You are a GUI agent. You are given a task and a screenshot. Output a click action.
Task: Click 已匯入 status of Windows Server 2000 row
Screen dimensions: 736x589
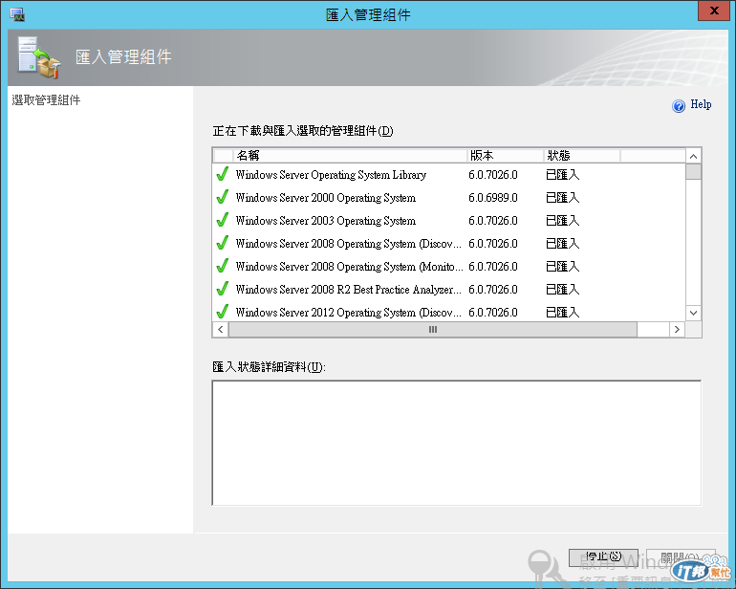point(562,198)
